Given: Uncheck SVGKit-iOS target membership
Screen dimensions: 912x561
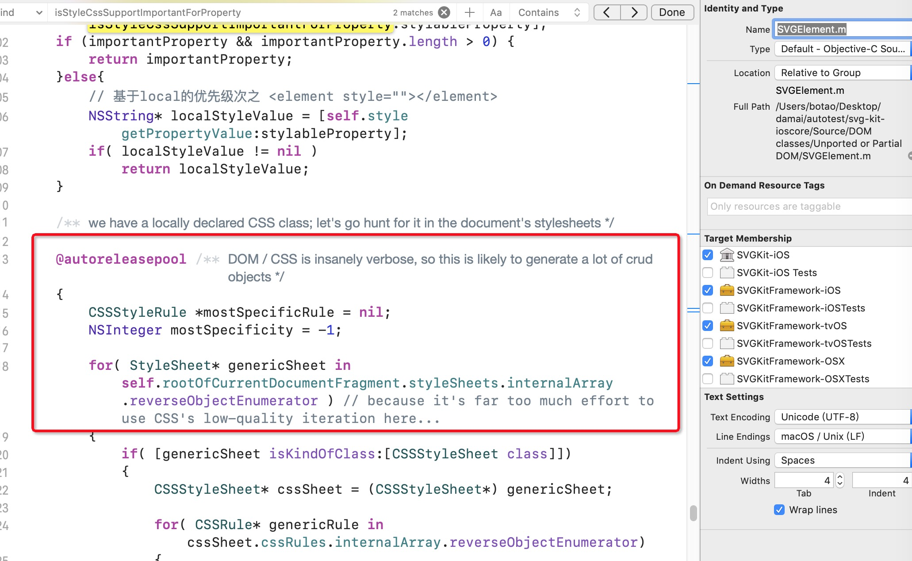Looking at the screenshot, I should click(708, 255).
